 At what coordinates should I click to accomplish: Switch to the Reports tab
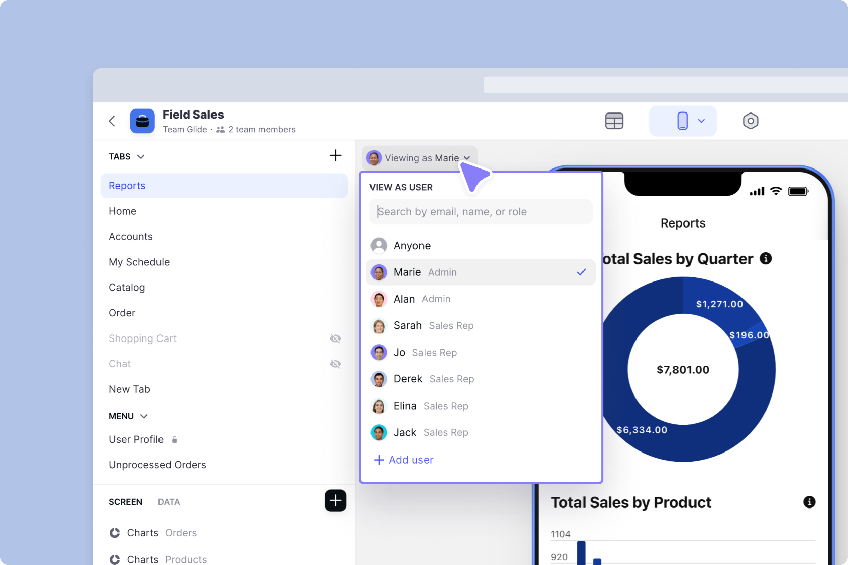(x=127, y=186)
